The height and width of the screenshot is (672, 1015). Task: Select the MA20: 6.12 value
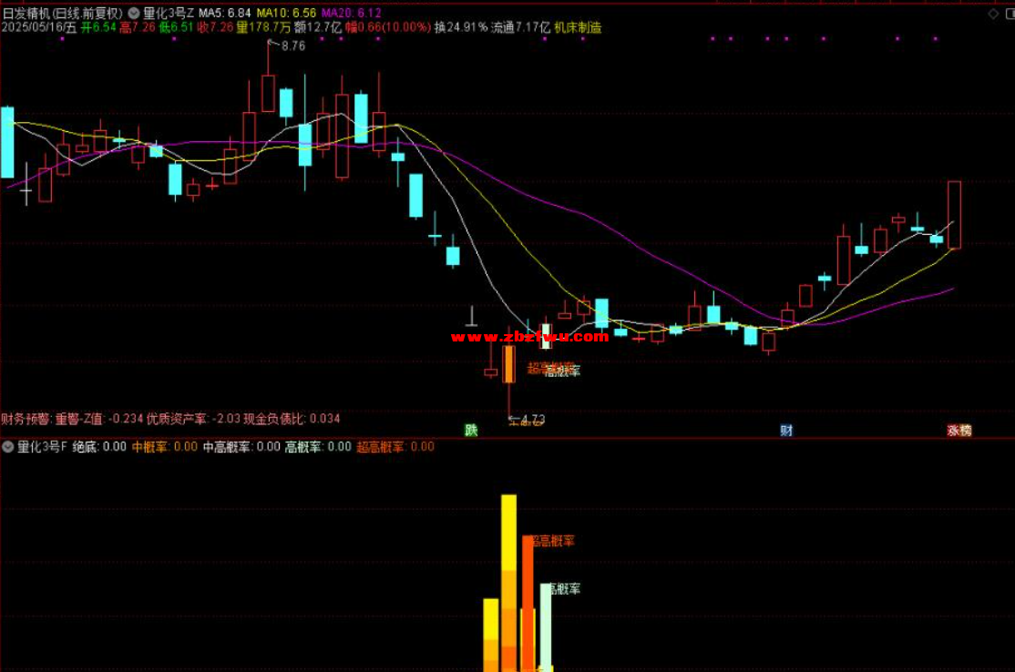pos(352,13)
